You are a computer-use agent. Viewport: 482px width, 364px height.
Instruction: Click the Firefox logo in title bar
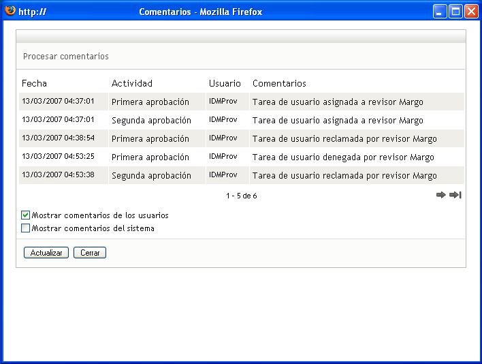pos(10,11)
